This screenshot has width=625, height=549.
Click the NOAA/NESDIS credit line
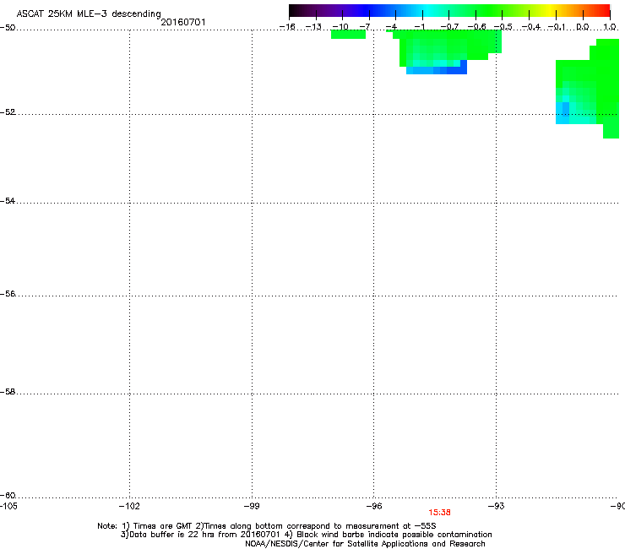tap(365, 544)
